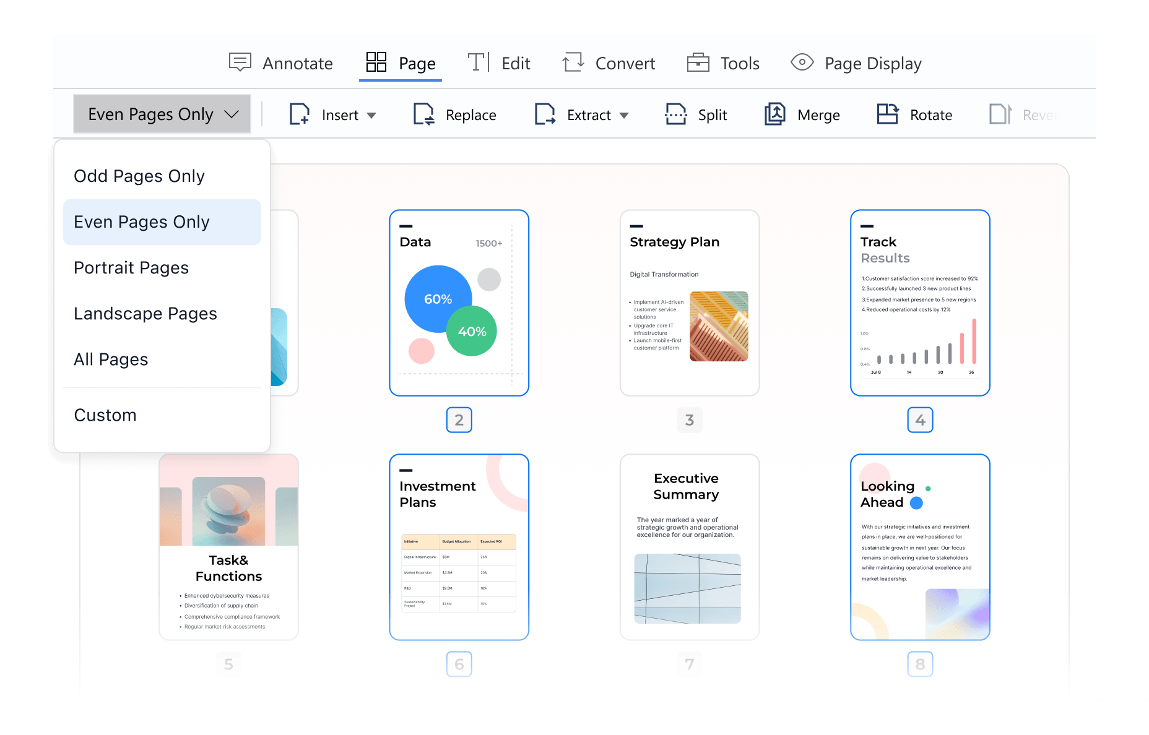Screen dimensions: 1149x735
Task: Choose All Pages from the menu
Action: pos(111,359)
